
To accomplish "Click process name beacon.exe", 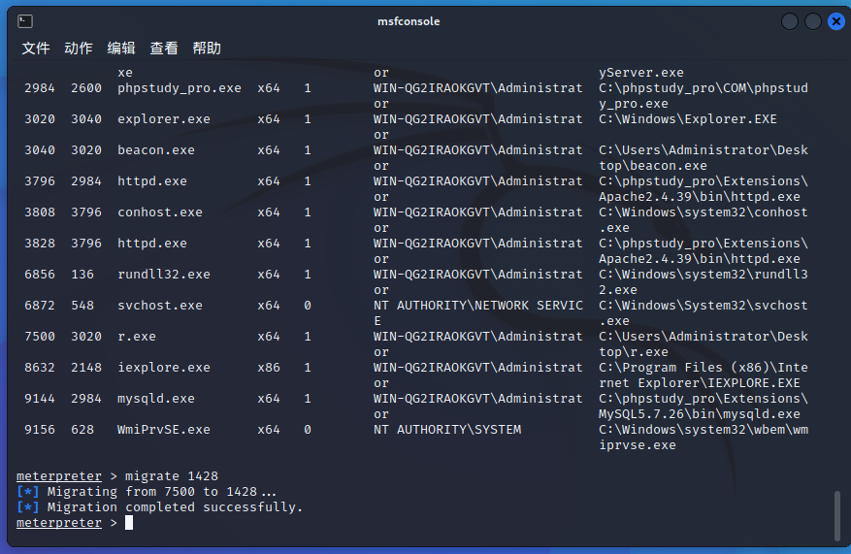I will tap(156, 149).
